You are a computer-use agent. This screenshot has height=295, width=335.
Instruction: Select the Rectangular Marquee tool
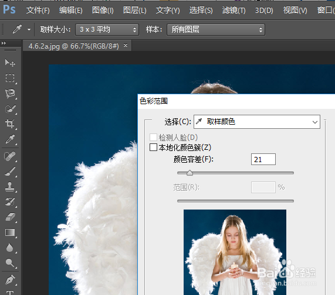(10, 78)
